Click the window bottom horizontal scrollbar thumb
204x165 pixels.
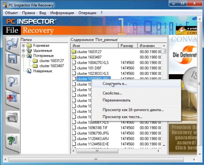[x=96, y=159]
